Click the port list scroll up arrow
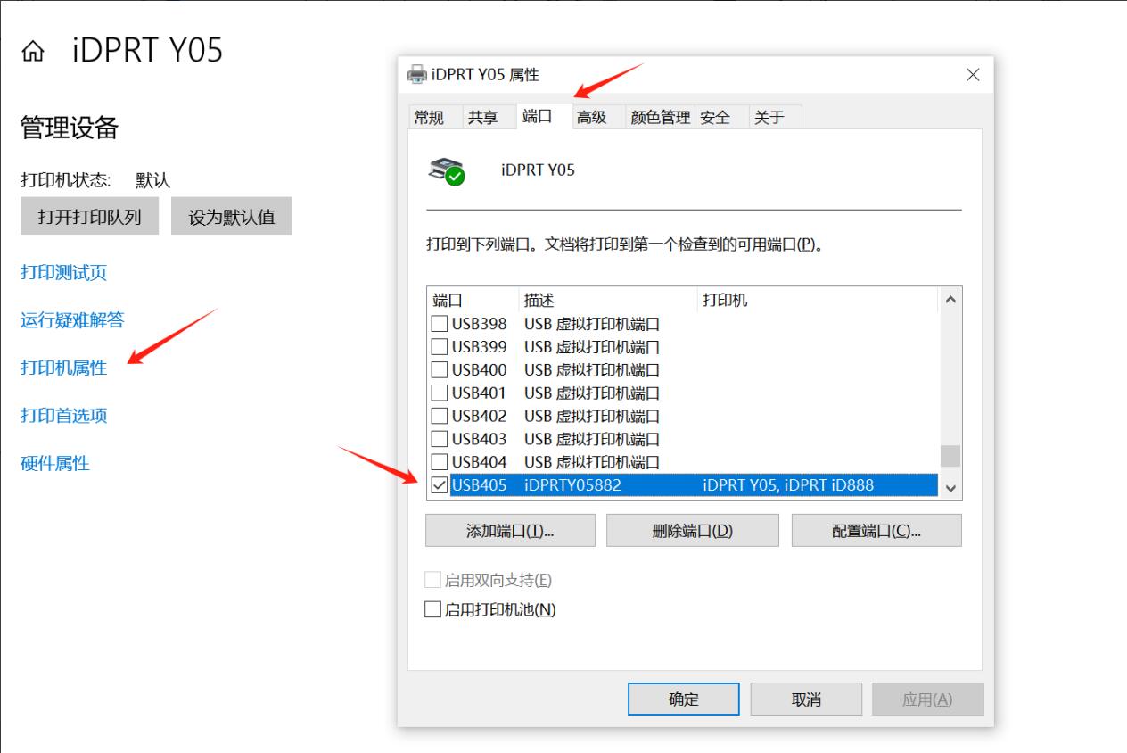 (950, 300)
